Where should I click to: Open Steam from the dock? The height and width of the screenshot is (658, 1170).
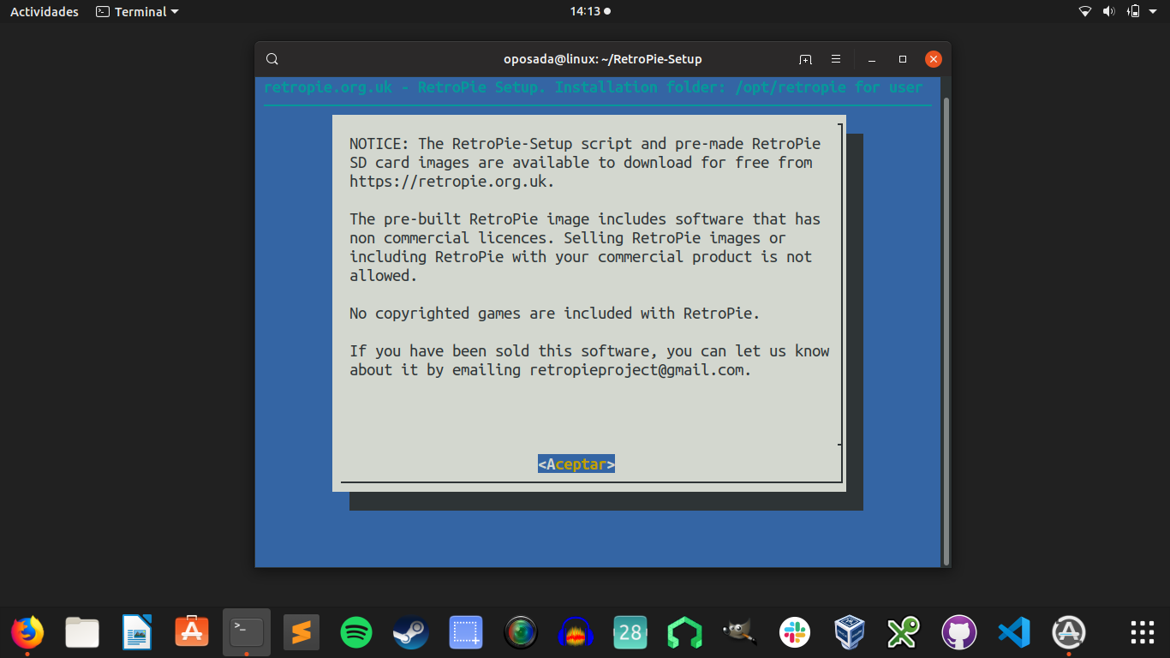pos(410,632)
